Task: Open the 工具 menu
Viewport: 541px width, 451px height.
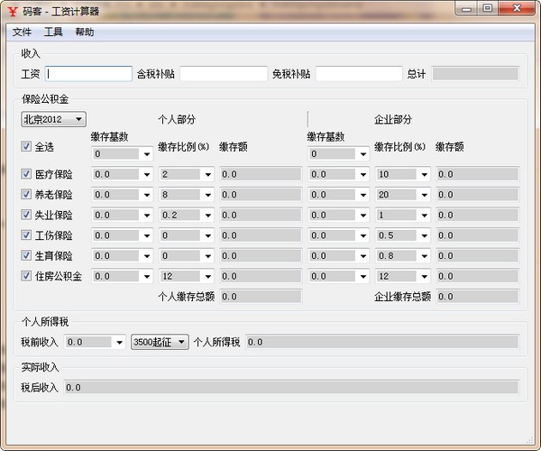Action: point(53,32)
